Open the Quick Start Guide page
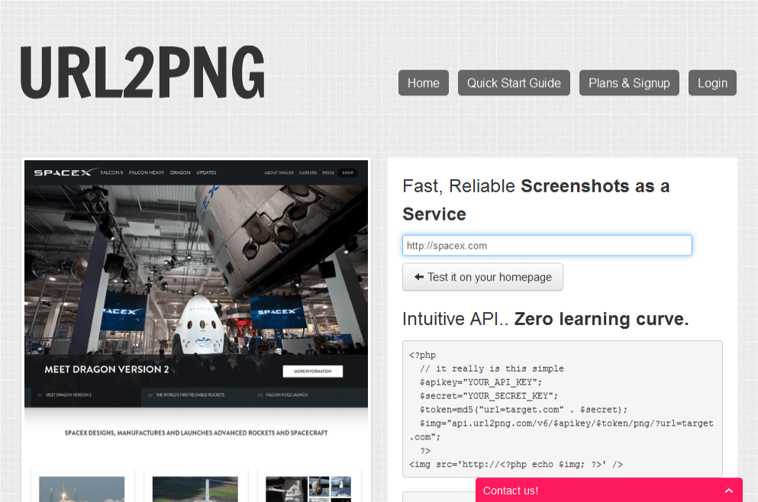Screen dimensions: 758x502 pyautogui.click(x=514, y=83)
